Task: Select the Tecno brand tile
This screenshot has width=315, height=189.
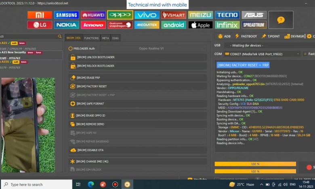Action: point(227,15)
